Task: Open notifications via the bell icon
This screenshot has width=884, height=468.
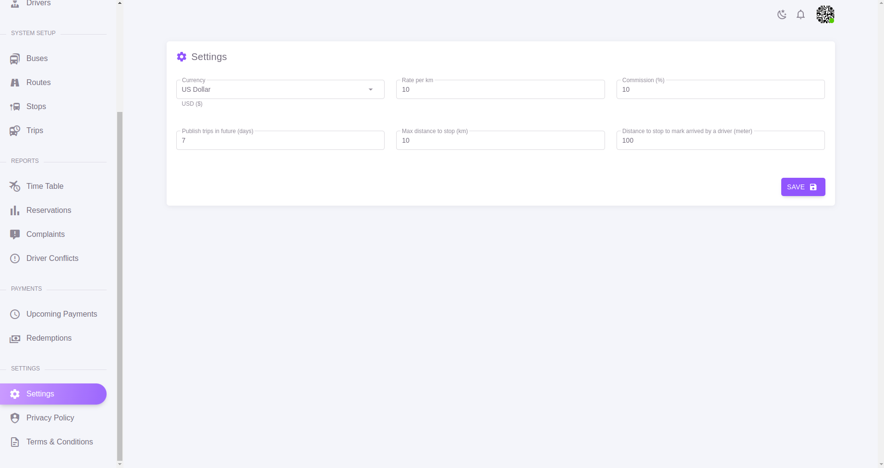Action: coord(800,14)
